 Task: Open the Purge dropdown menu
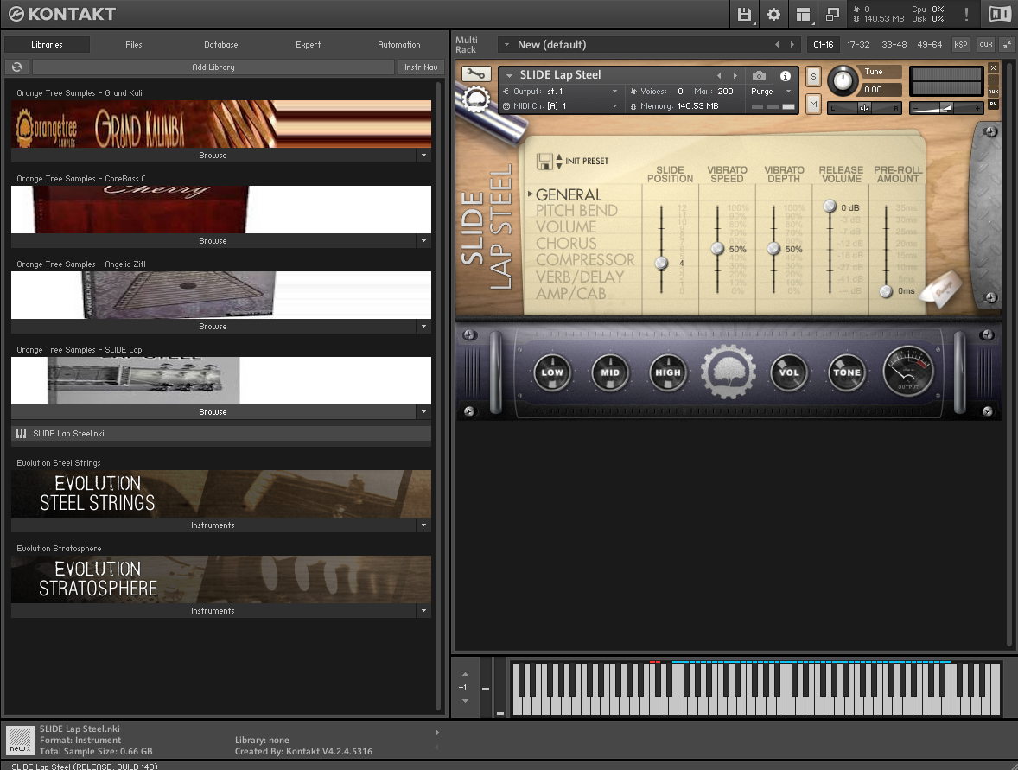point(771,92)
